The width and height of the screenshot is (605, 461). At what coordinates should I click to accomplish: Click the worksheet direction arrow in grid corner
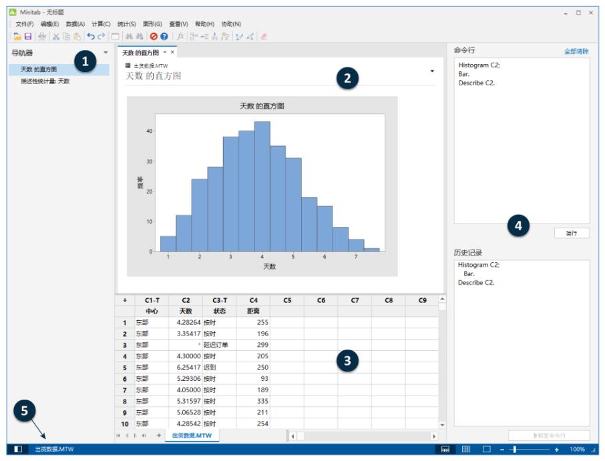point(125,300)
